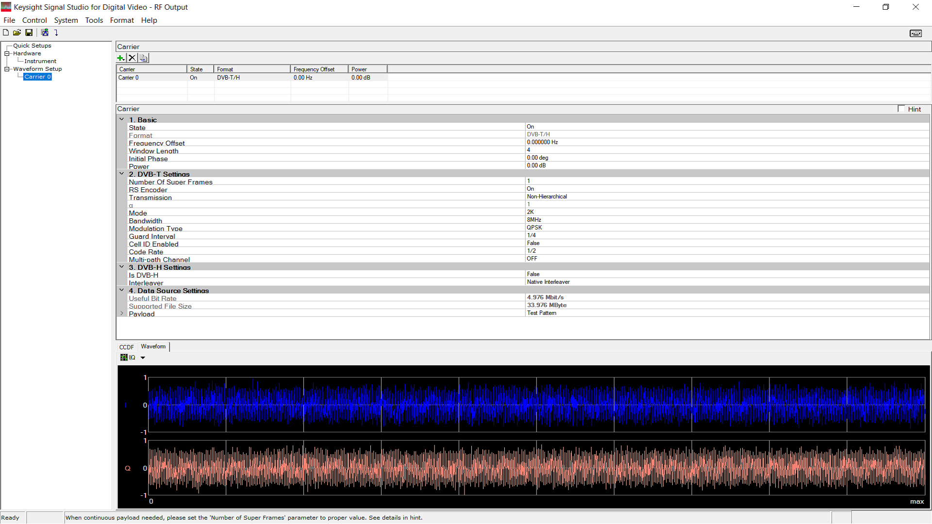The width and height of the screenshot is (932, 524).
Task: Click the Save floppy disk icon
Action: 29,33
